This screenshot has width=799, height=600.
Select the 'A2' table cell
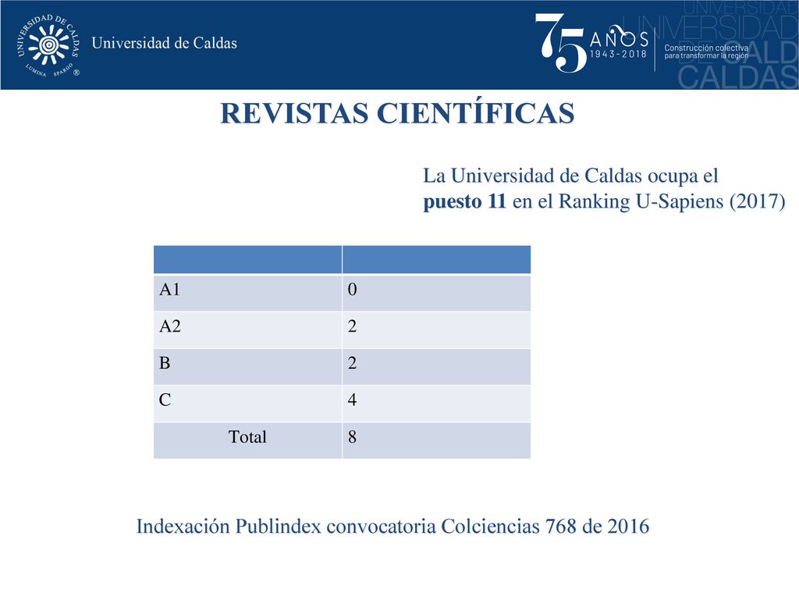pos(247,330)
